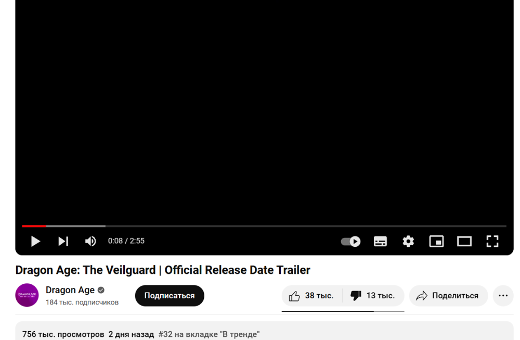The height and width of the screenshot is (340, 520).
Task: Open the #32 В тренде trending link
Action: (209, 334)
